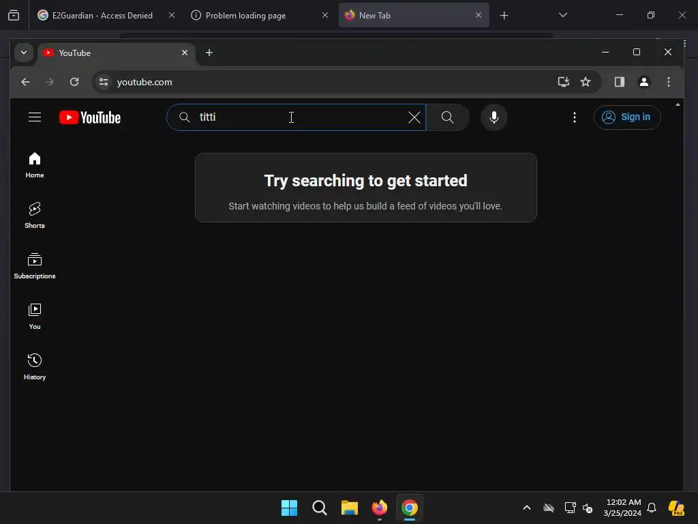Close the New Tab tab in Firefox
This screenshot has height=524, width=698.
coord(479,15)
